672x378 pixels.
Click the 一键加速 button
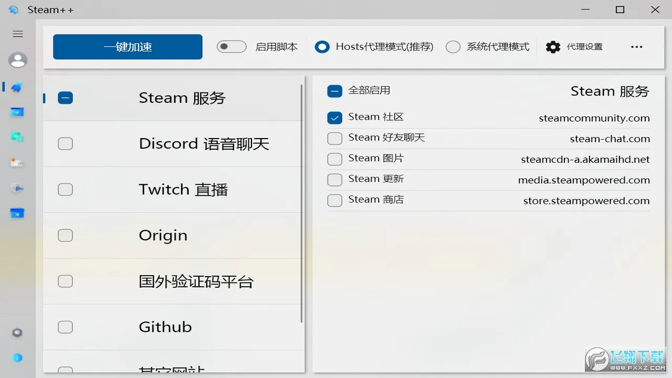pos(128,47)
